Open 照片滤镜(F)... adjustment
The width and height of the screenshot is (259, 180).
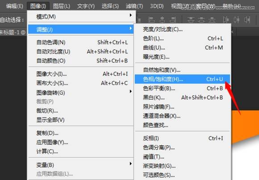pos(182,107)
